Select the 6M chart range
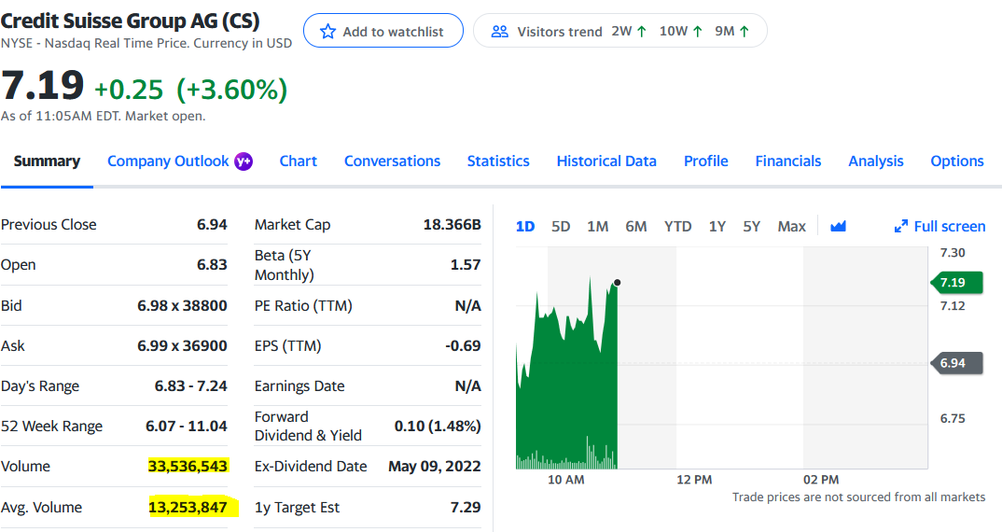Screen dimensions: 1002x532 636,227
